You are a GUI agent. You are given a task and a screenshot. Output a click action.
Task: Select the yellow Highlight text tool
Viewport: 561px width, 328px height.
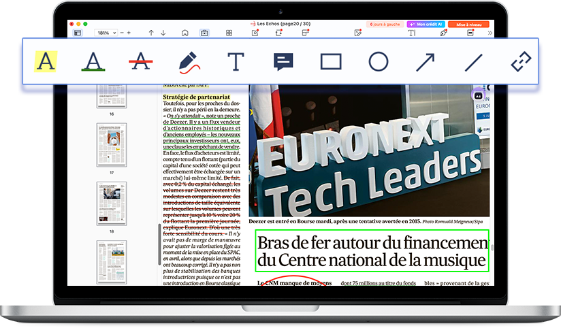click(46, 61)
